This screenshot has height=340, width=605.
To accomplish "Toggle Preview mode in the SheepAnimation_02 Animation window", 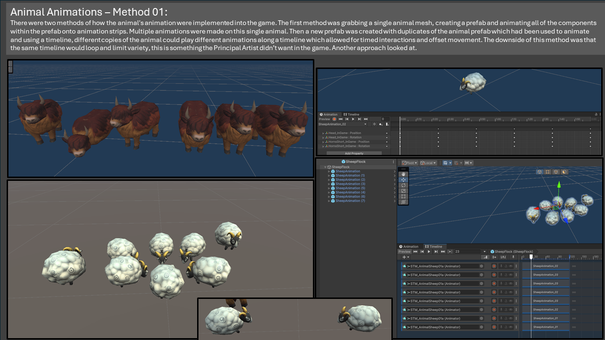I will click(324, 119).
